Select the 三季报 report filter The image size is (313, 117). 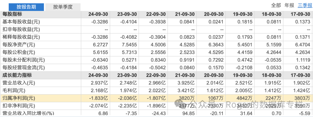coord(304,5)
